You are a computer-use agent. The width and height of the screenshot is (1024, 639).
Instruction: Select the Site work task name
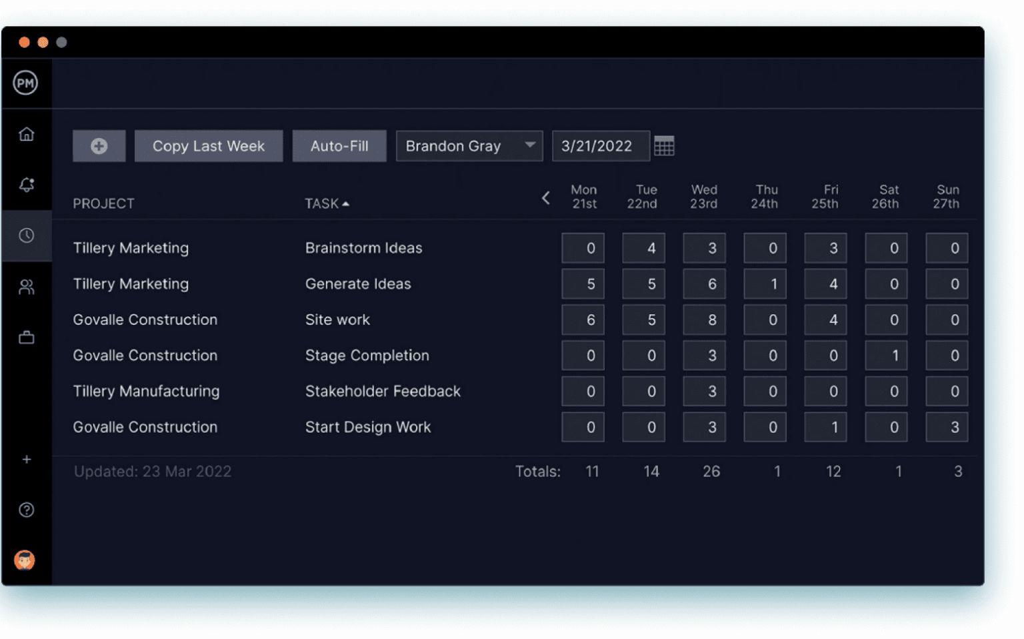(337, 320)
